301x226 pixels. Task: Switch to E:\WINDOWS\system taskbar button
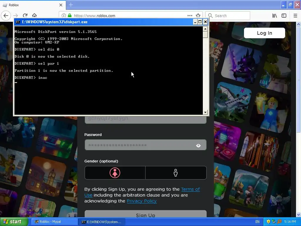(102, 222)
